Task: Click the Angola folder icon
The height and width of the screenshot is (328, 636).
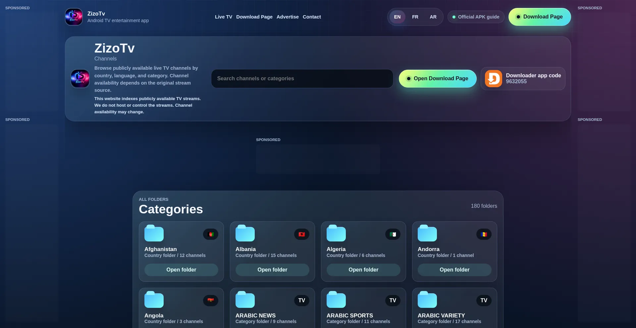Action: click(154, 300)
